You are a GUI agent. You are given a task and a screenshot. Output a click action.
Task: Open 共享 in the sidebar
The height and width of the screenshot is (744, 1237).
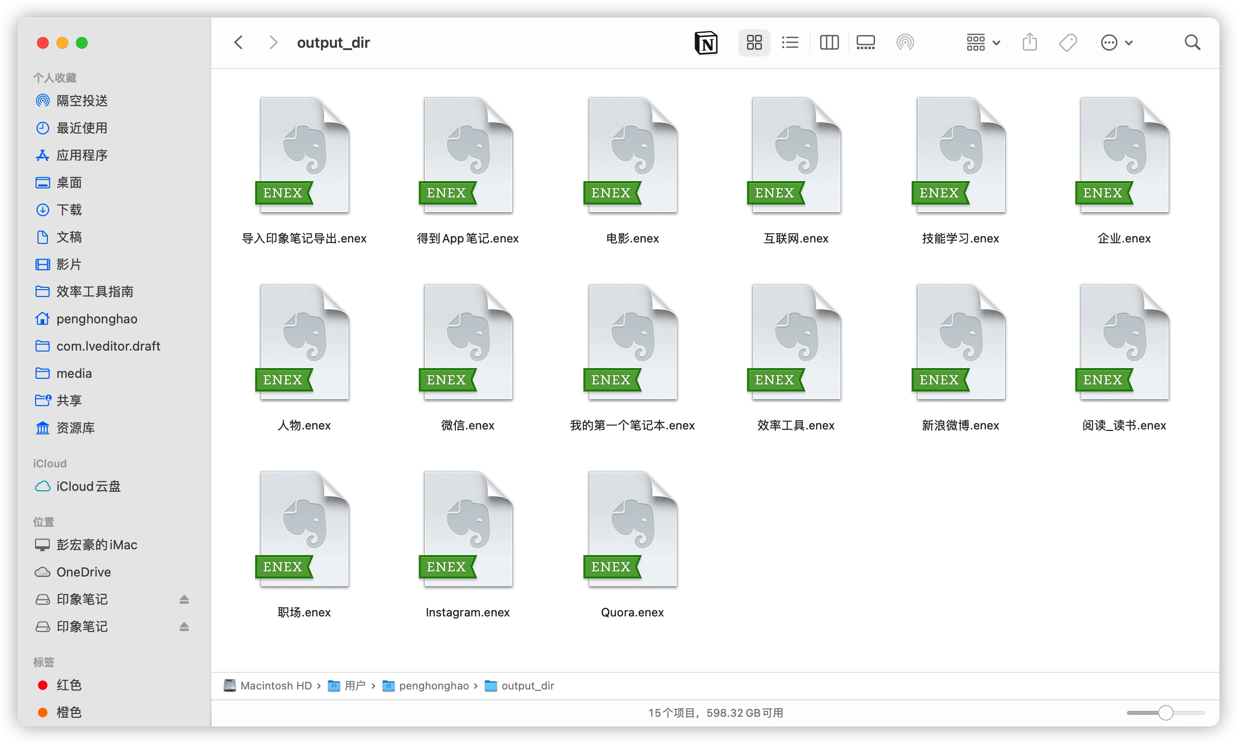pyautogui.click(x=114, y=401)
